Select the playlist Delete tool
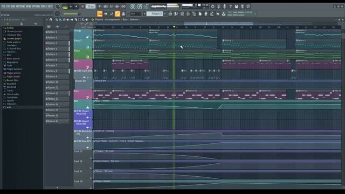345x194 pixels. click(x=64, y=20)
